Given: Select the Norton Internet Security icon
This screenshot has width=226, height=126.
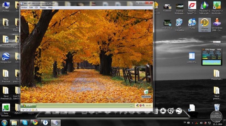Looking at the screenshot, I should tap(205, 25).
